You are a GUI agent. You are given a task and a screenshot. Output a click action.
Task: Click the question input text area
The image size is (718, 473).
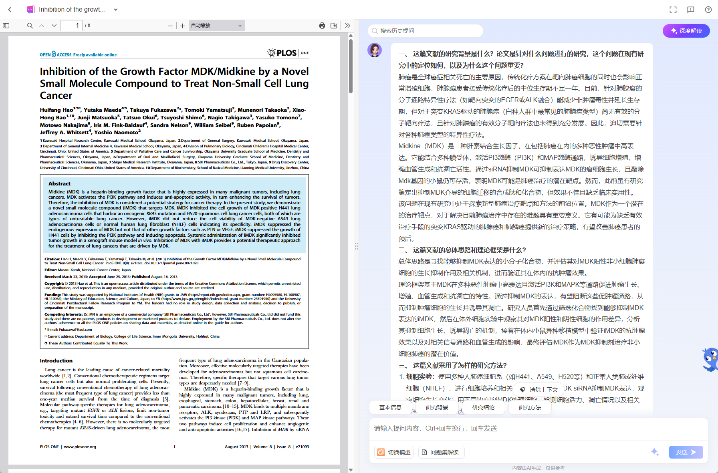pos(538,429)
